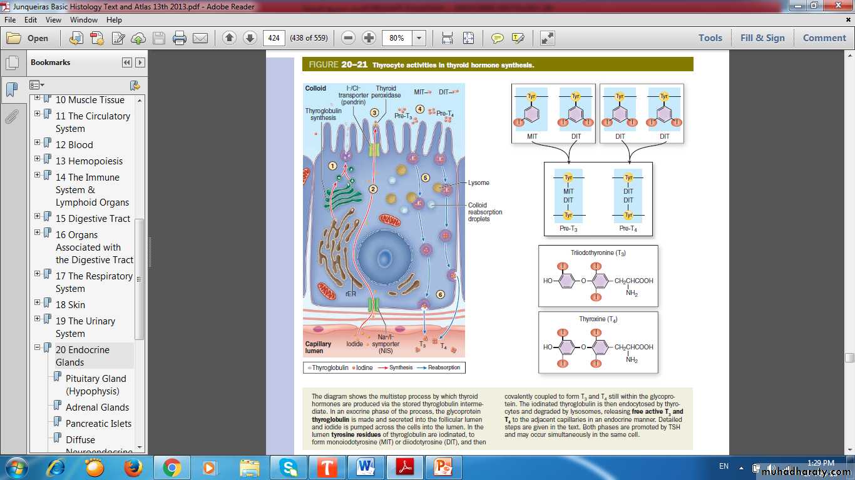
Task: Open the Fill & Sign pane
Action: pos(762,38)
